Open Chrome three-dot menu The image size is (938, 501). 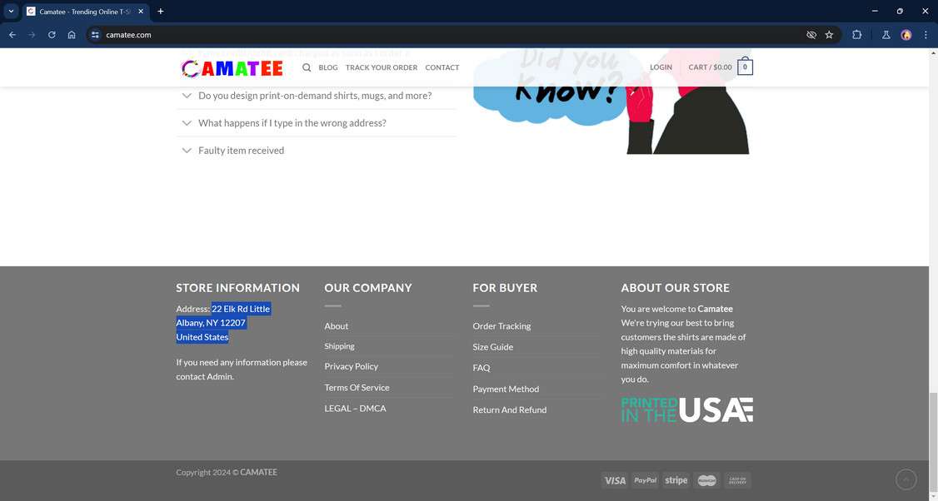coord(926,35)
